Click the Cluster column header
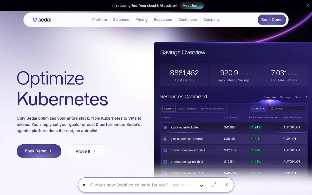312x195 pixels. pos(166,118)
